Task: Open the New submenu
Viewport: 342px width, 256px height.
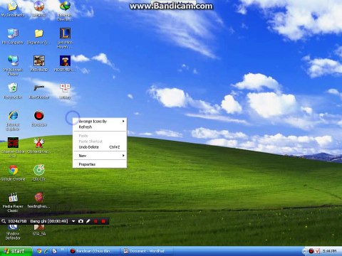Action: [x=100, y=156]
